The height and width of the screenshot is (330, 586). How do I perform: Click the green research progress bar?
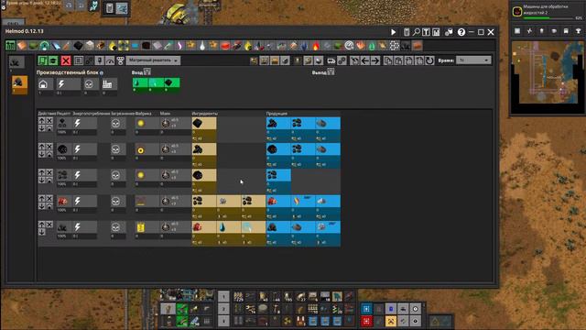[x=548, y=18]
